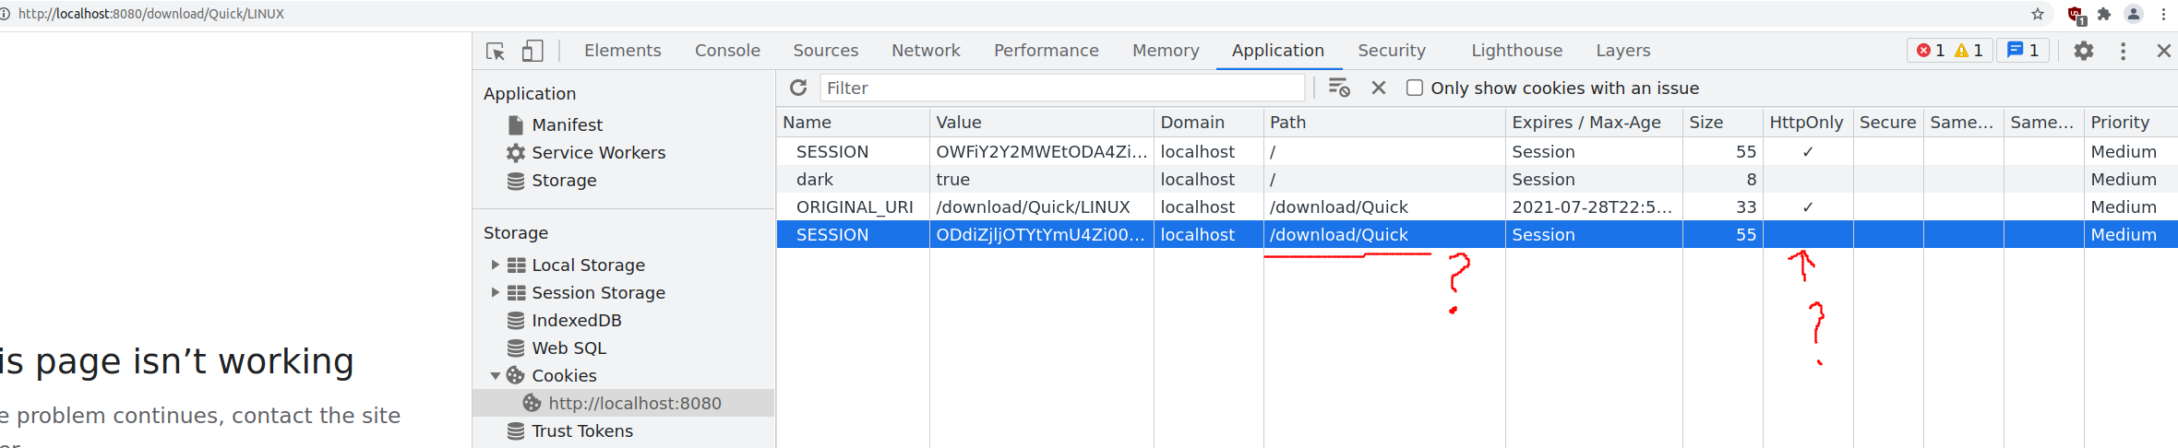The height and width of the screenshot is (448, 2178).
Task: Open the Lighthouse tab
Action: [1517, 51]
